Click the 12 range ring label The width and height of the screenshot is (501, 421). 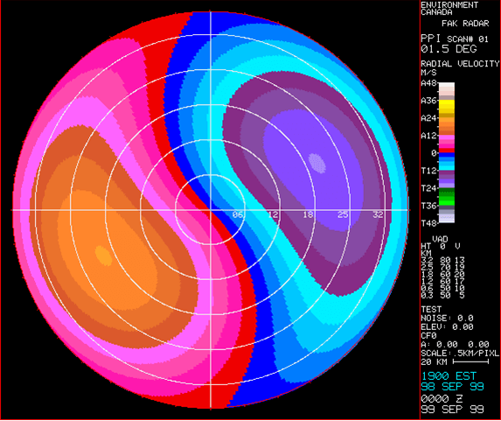click(273, 214)
